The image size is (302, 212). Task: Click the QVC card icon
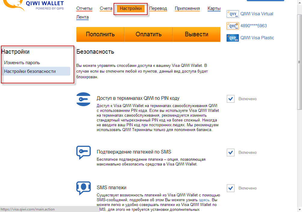(232, 26)
